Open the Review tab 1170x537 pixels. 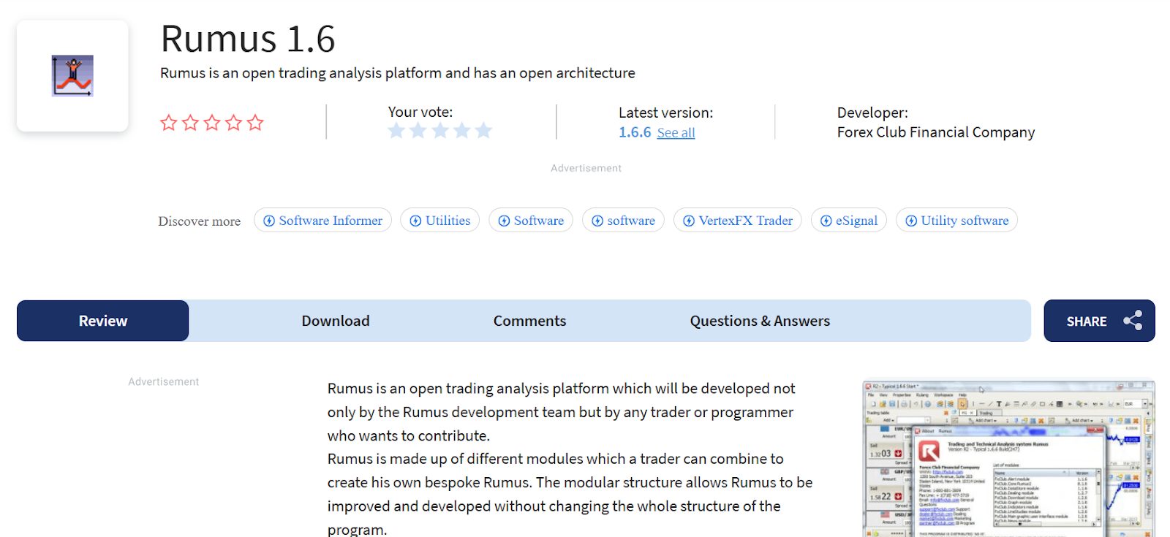pos(103,321)
